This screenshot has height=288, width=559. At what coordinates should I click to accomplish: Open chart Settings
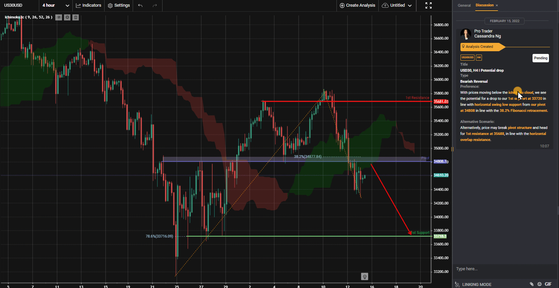119,5
